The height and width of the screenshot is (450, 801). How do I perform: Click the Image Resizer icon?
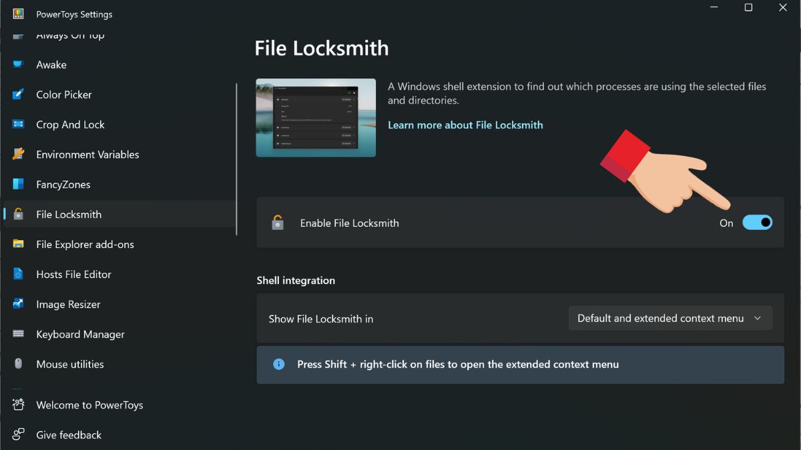click(18, 305)
